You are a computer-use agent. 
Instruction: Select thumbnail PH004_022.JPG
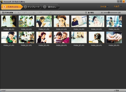44,37
